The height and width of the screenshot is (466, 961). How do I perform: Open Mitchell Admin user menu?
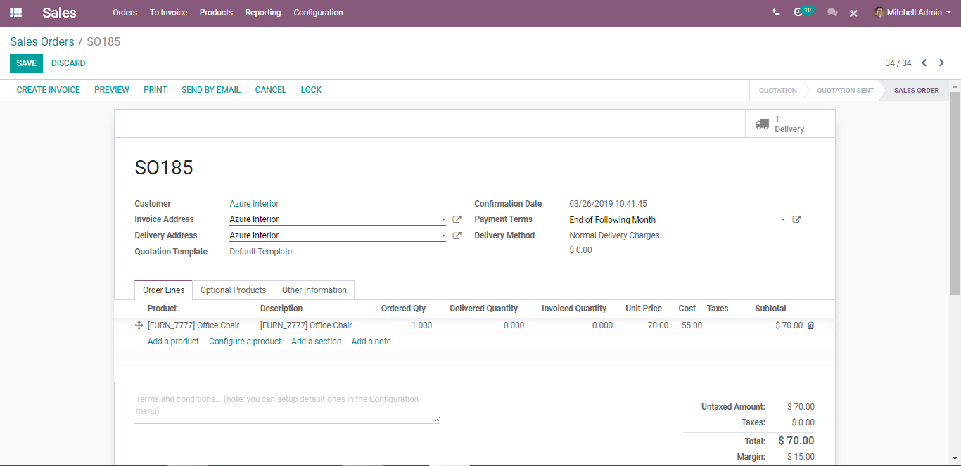[913, 13]
